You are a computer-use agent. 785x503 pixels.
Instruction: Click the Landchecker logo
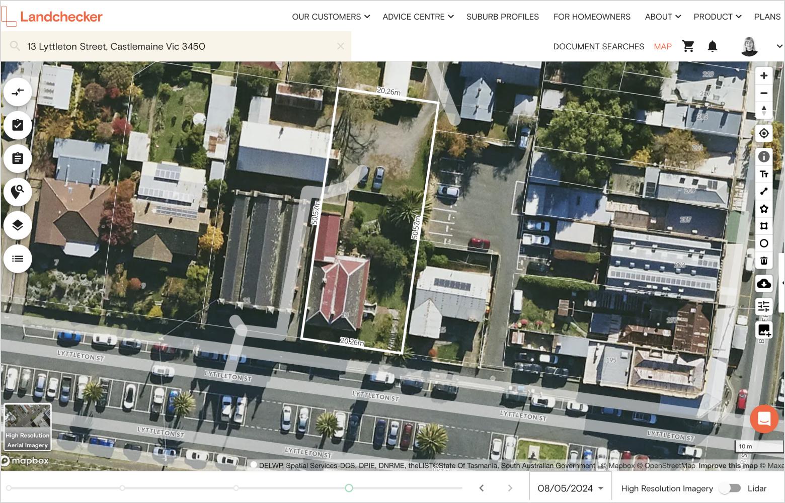click(52, 17)
